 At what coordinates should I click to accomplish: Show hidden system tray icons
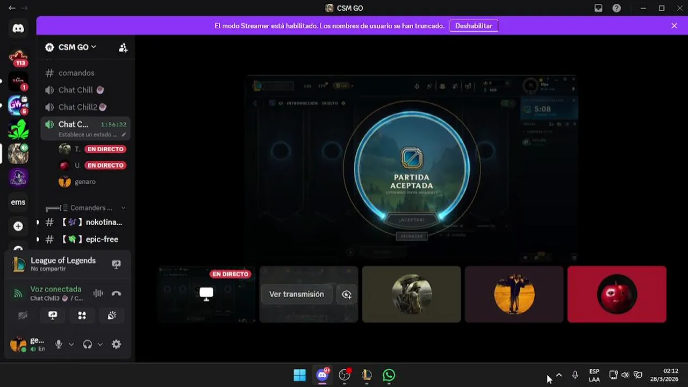point(559,375)
